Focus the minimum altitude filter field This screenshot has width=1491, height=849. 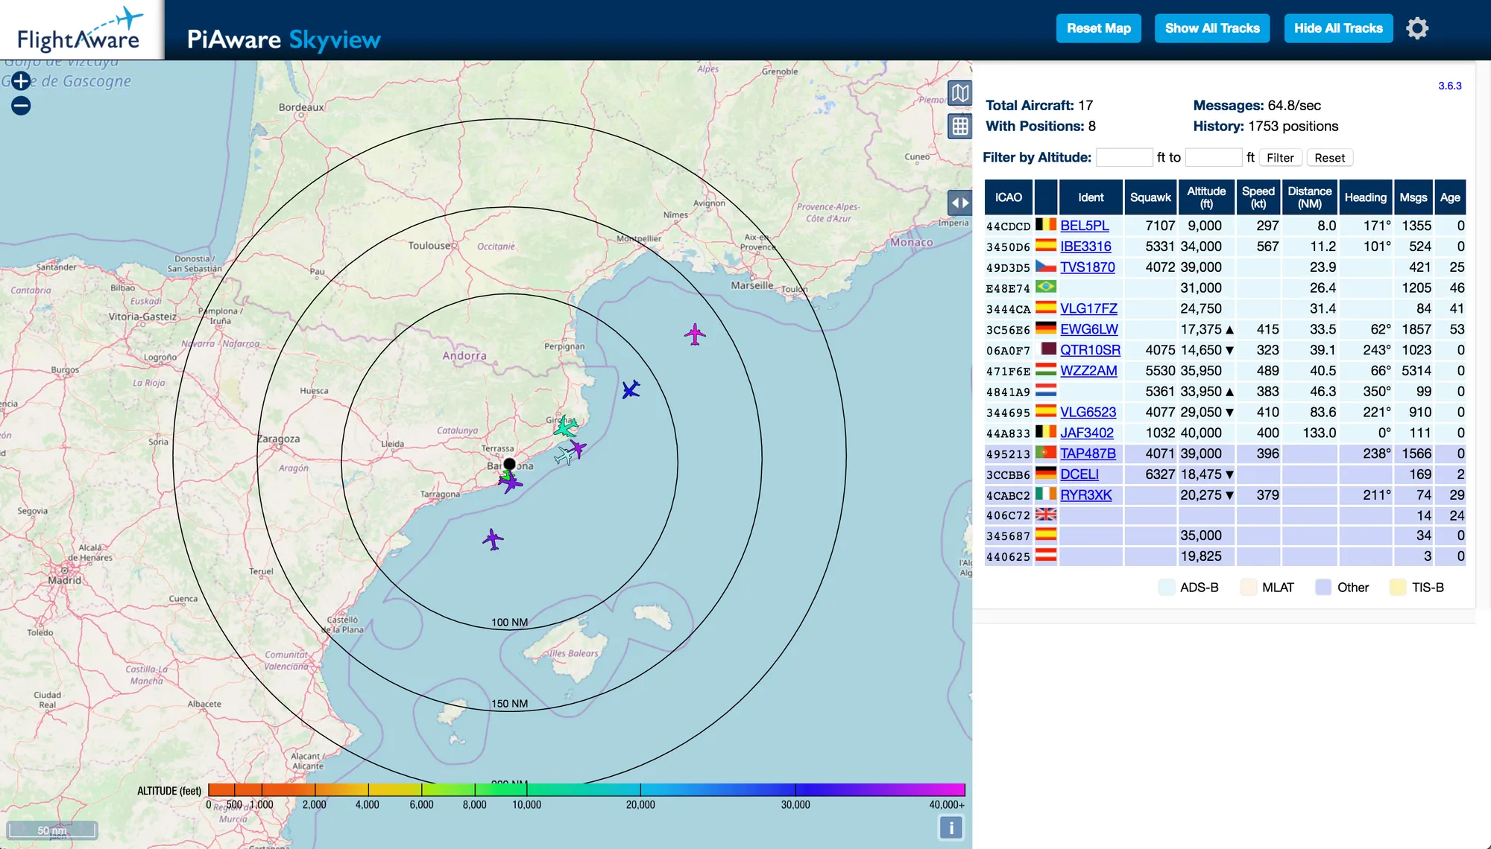pos(1124,157)
